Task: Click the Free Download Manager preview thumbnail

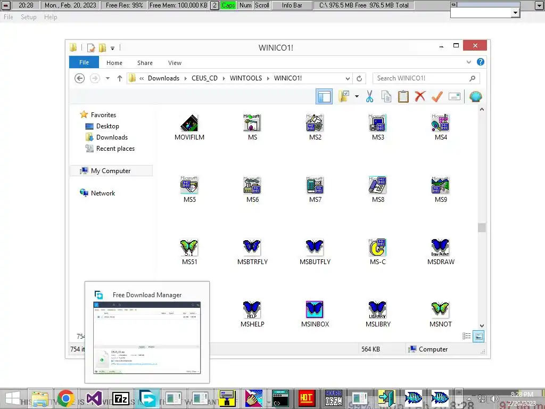Action: [x=147, y=337]
